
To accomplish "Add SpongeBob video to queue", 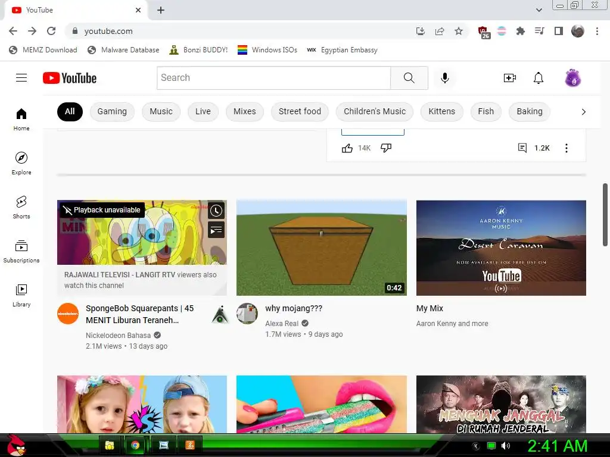I will point(216,230).
